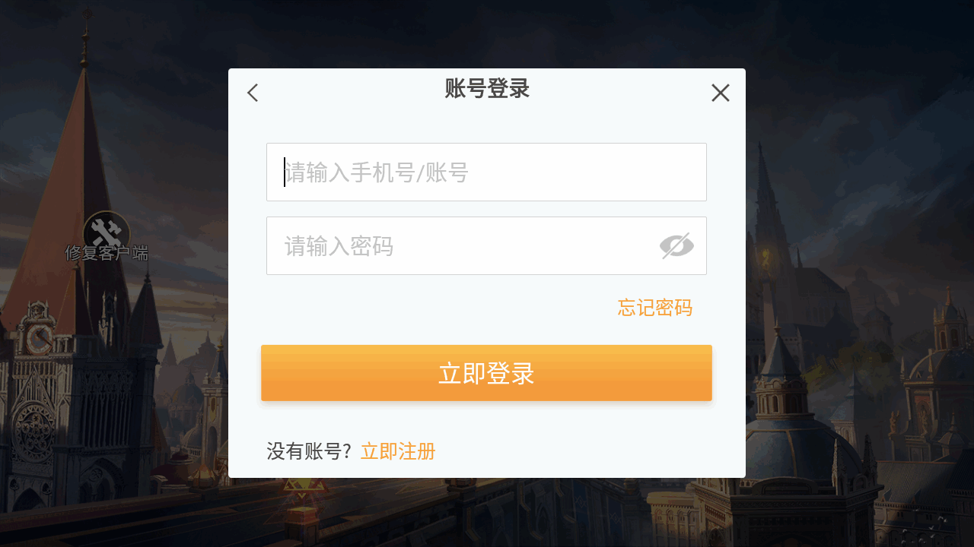974x547 pixels.
Task: Click the 账号登录 dialog title
Action: coord(487,89)
